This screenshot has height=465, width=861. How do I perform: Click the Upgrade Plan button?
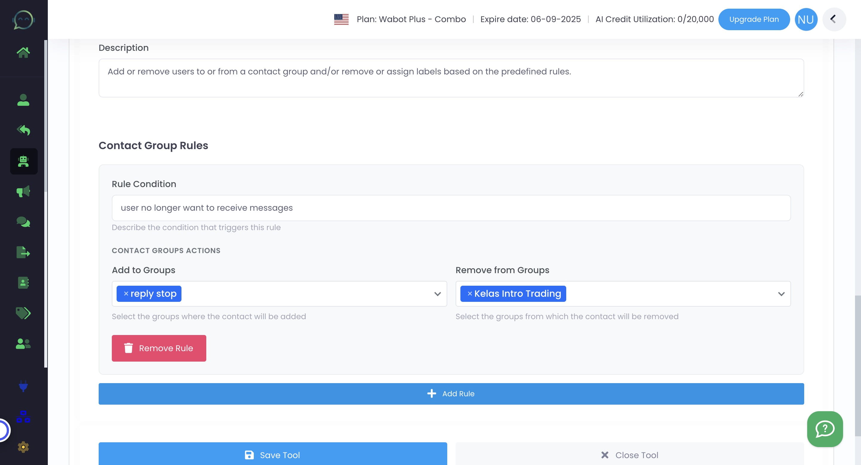[754, 19]
